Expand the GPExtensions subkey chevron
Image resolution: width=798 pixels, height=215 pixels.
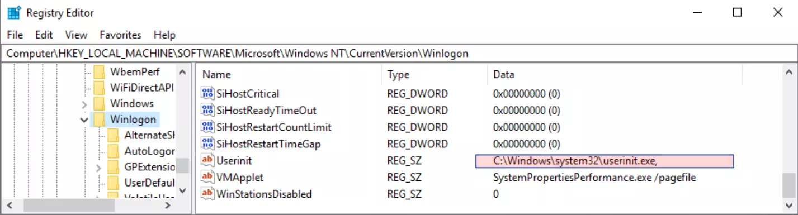pyautogui.click(x=98, y=168)
